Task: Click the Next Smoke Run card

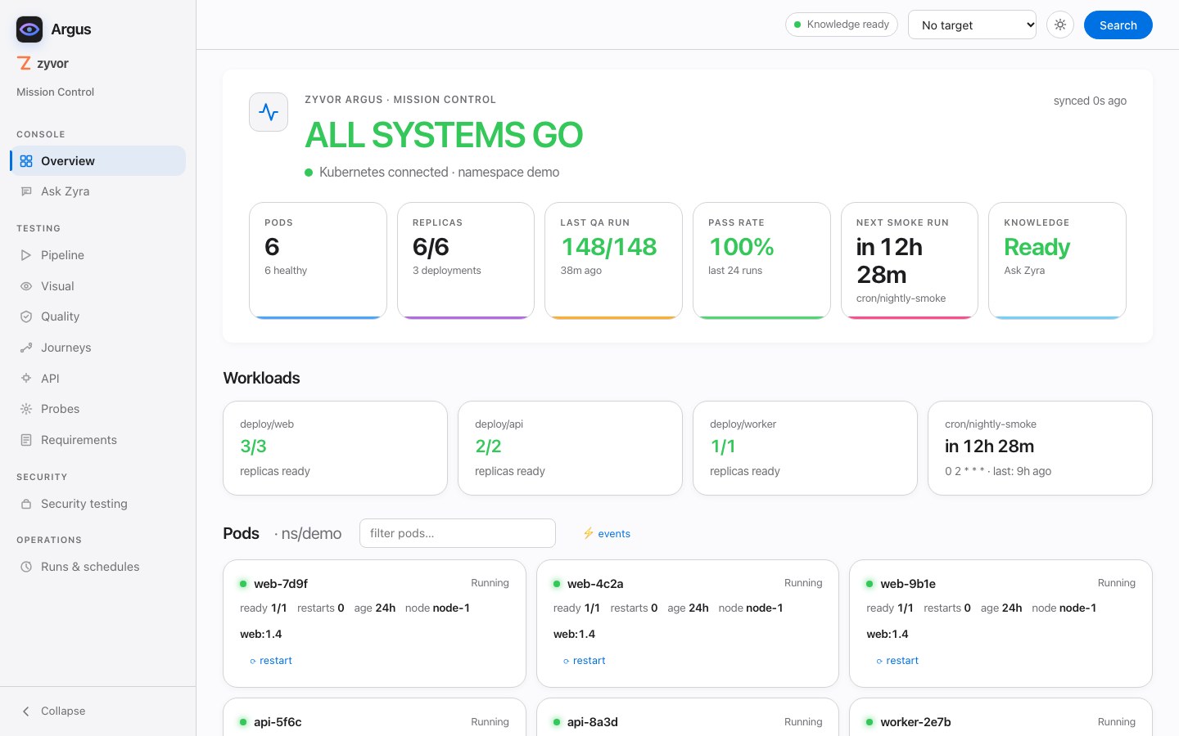Action: (x=910, y=261)
